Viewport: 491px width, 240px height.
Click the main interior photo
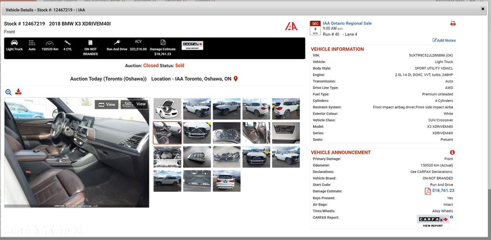[x=77, y=152]
